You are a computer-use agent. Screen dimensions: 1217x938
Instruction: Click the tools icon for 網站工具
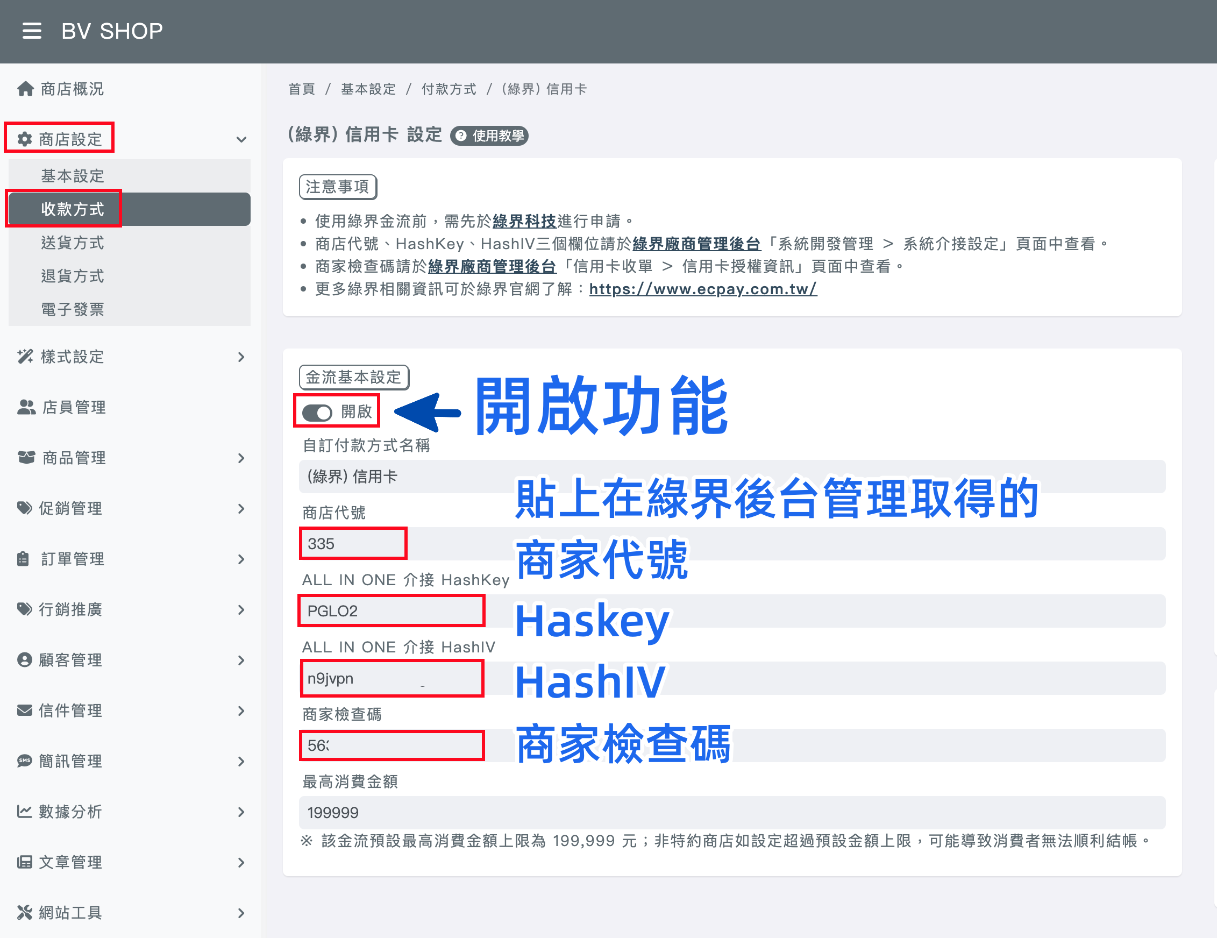pyautogui.click(x=25, y=912)
